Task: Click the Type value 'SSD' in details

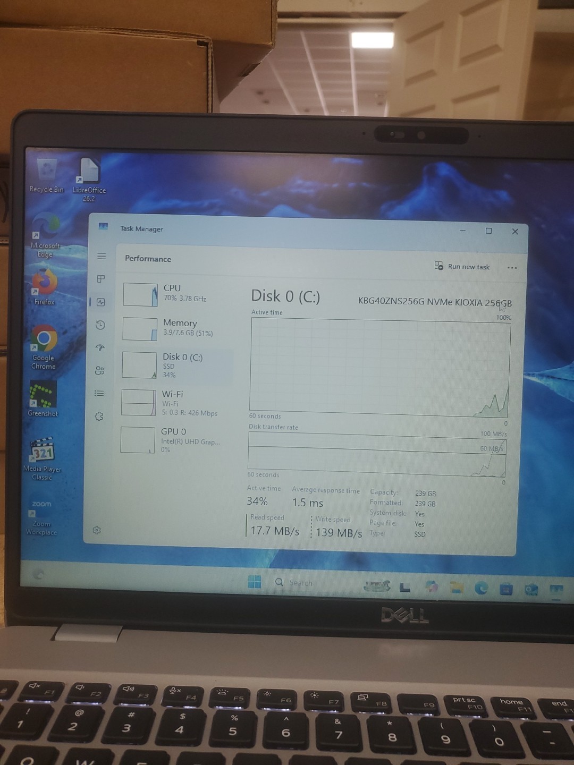Action: (x=420, y=534)
